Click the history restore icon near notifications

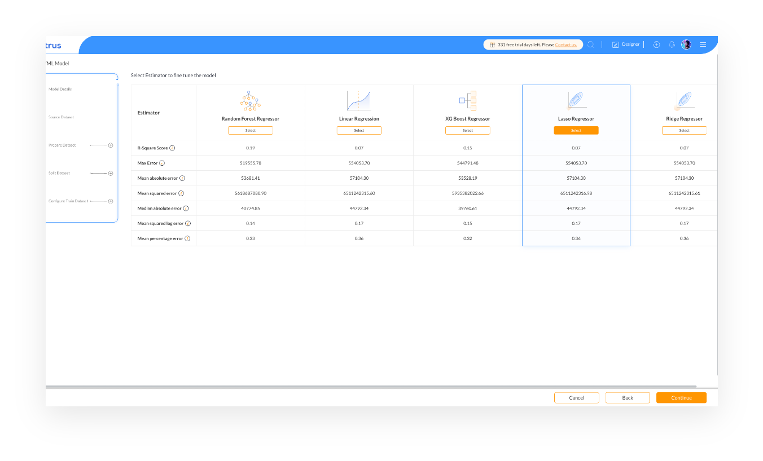[656, 44]
